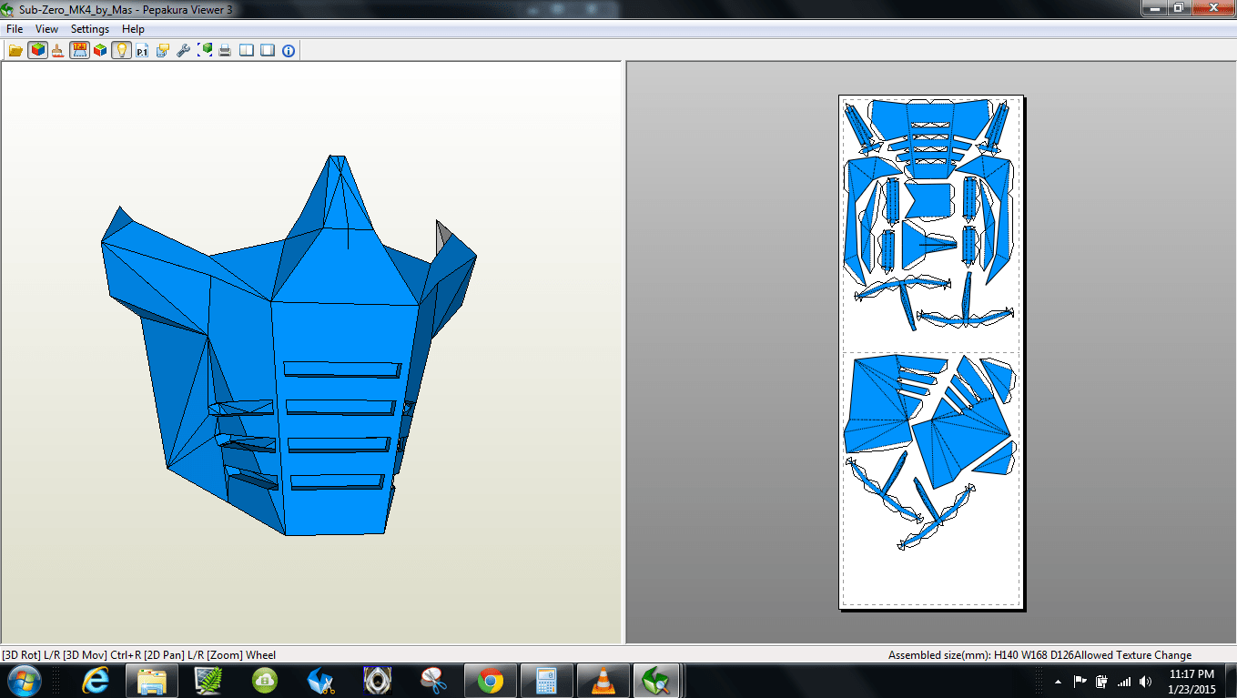The width and height of the screenshot is (1237, 698).
Task: Launch Internet Explorer from the taskbar
Action: [x=96, y=680]
